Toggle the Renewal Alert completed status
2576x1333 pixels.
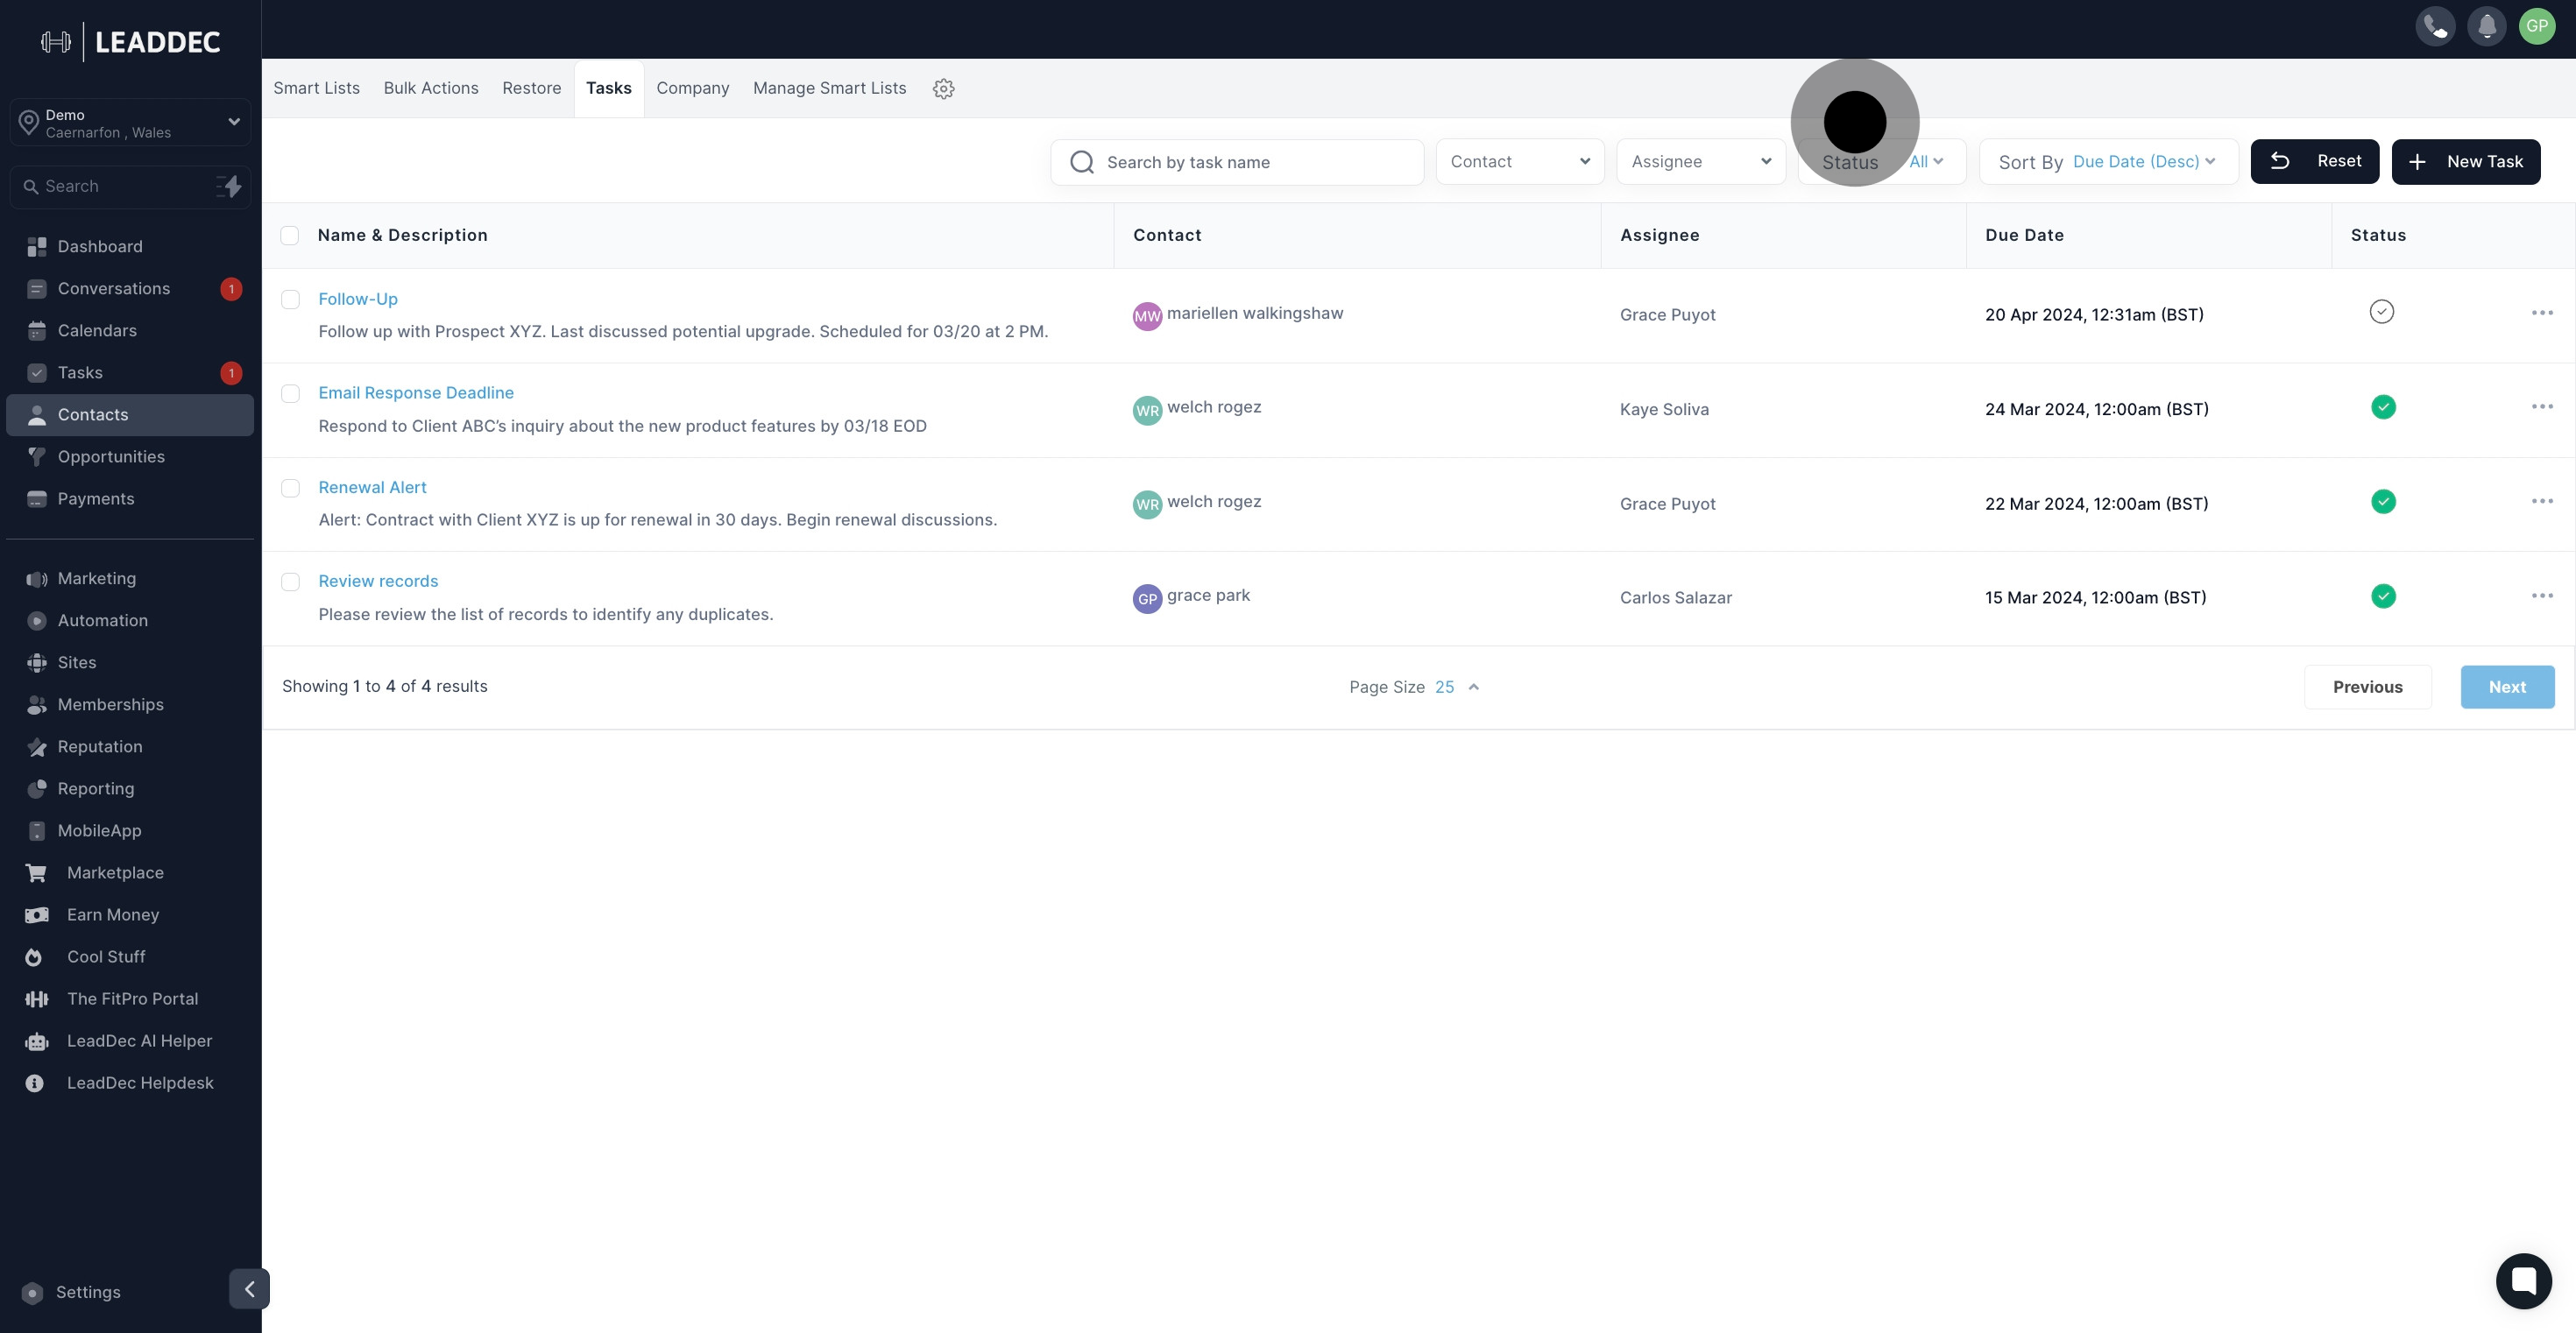(x=2383, y=502)
